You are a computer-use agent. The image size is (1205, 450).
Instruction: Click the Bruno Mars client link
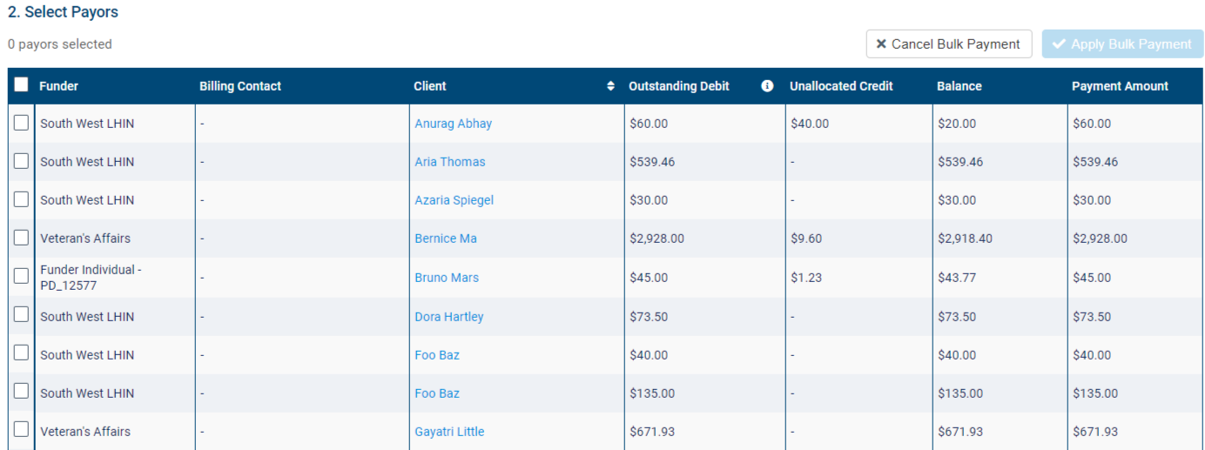pos(447,278)
